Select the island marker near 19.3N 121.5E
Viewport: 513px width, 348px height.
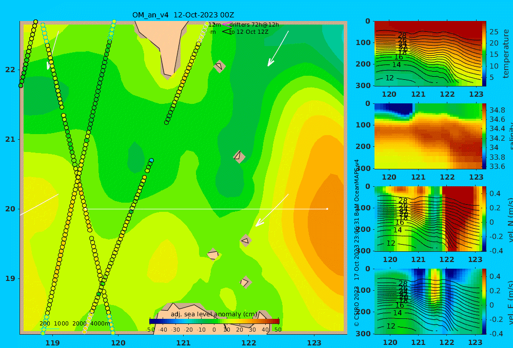(213, 254)
